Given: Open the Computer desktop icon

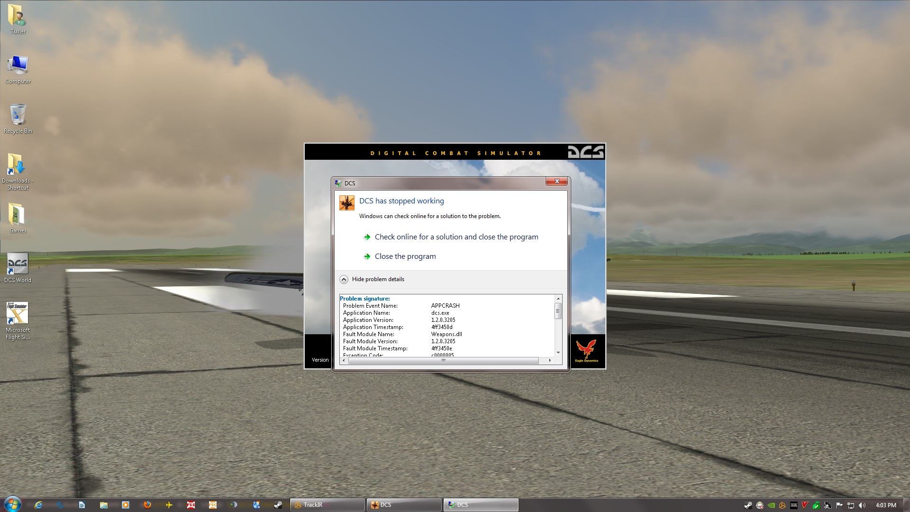Looking at the screenshot, I should point(18,69).
